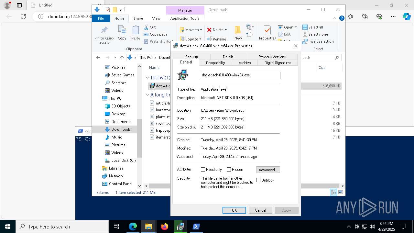Collapse the A long time ago group
This screenshot has height=233, width=414.
[x=147, y=95]
